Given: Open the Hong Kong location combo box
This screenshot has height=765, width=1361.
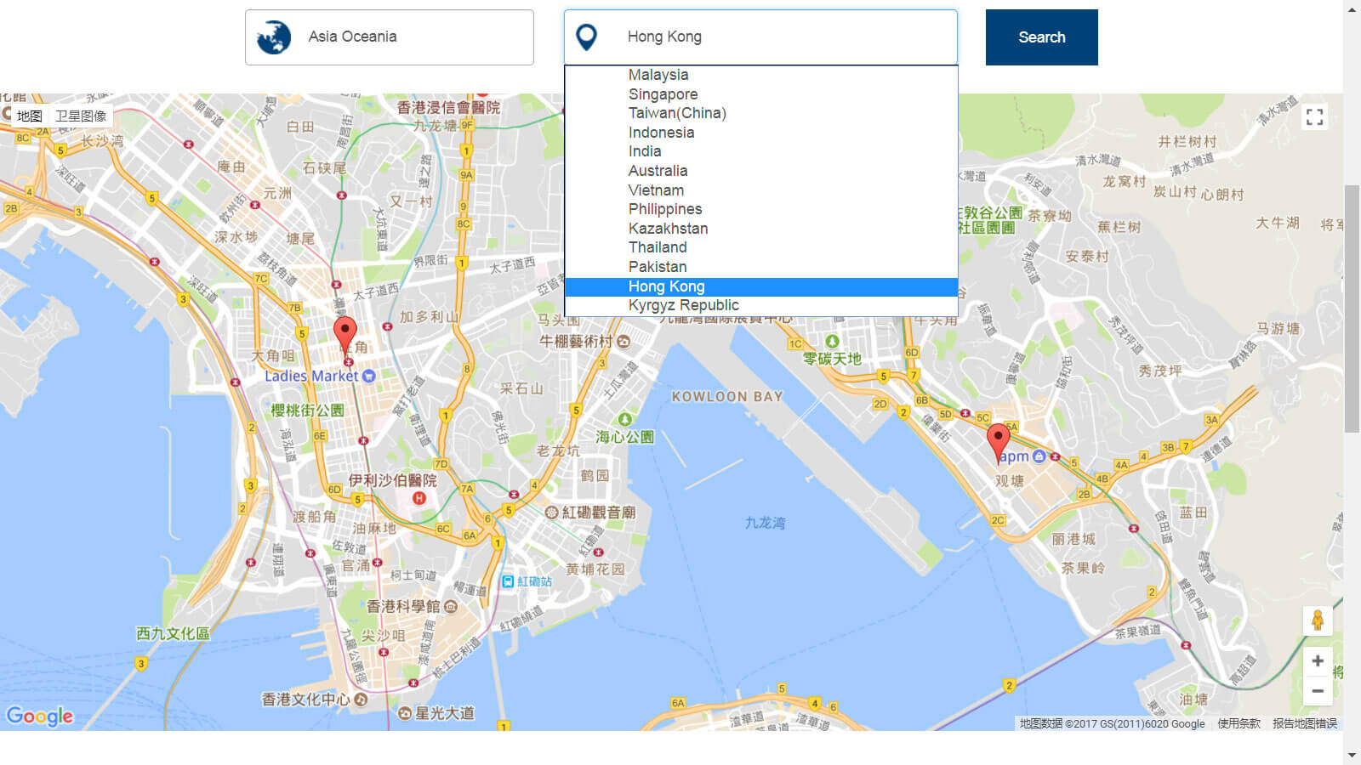Looking at the screenshot, I should 760,37.
